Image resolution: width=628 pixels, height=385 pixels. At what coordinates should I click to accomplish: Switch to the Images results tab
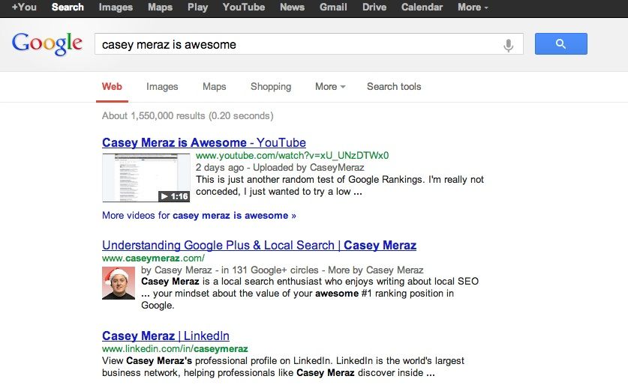[162, 87]
